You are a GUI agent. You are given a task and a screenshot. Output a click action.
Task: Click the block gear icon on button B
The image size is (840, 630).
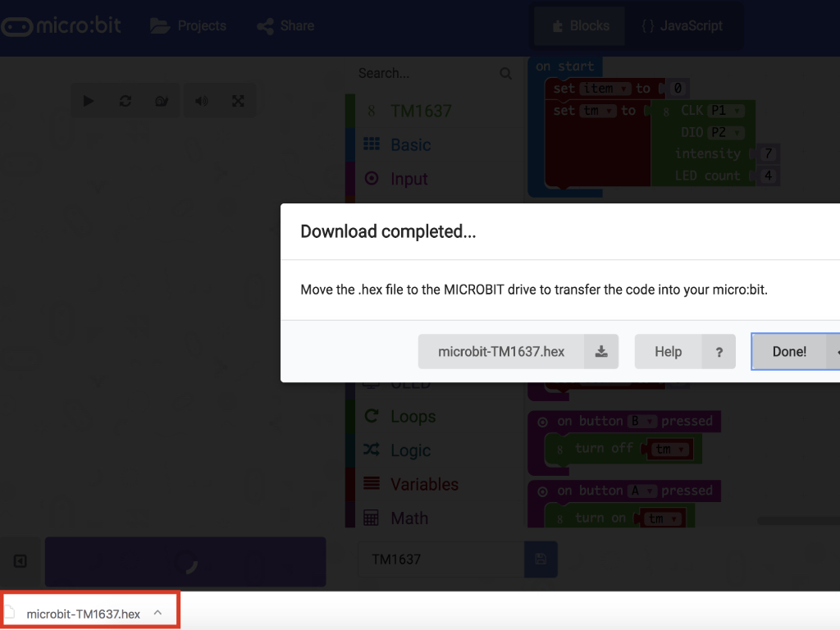(x=542, y=422)
